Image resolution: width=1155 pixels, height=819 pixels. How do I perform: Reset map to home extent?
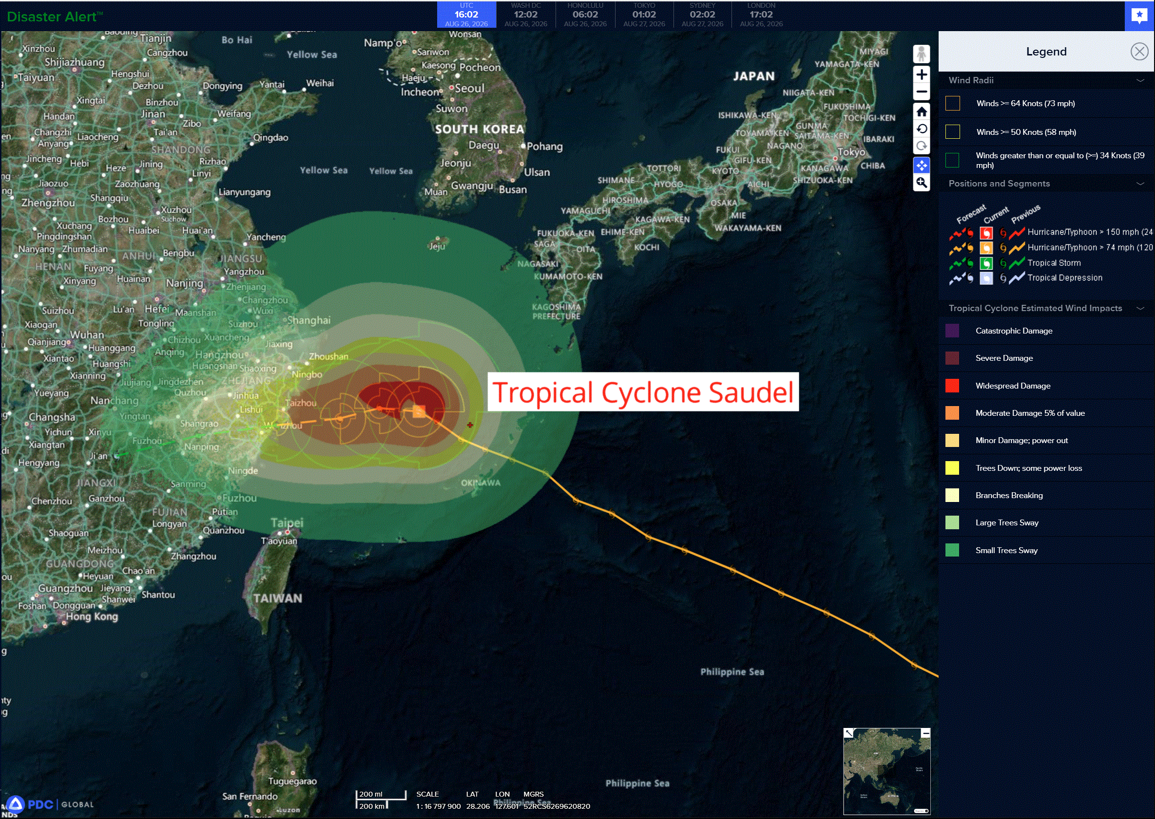[x=921, y=112]
